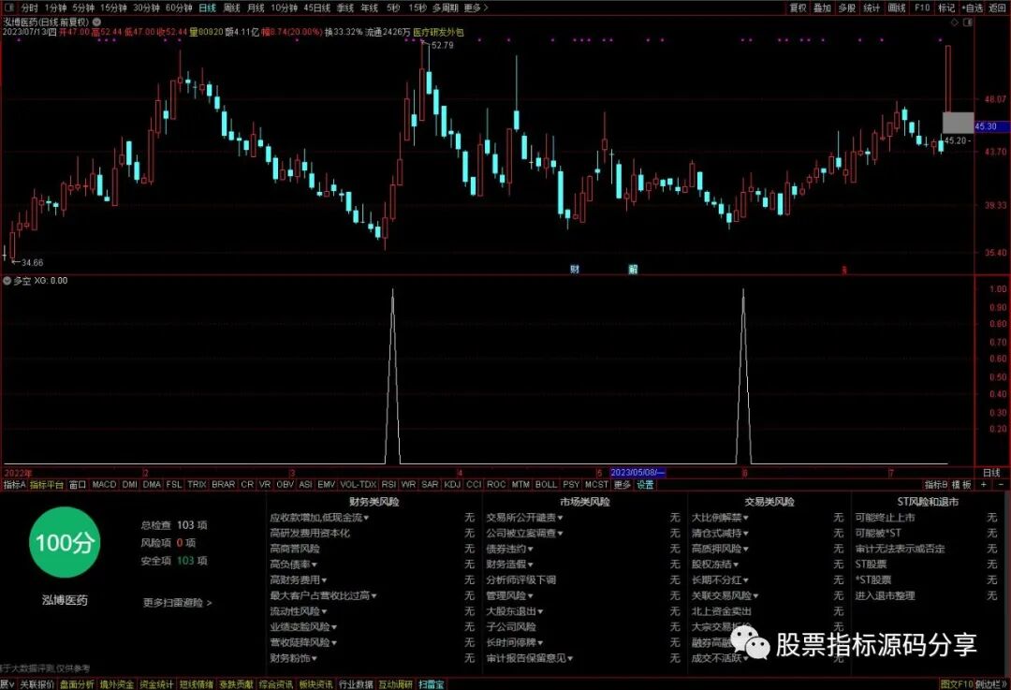1011x690 pixels.
Task: Select the 扫雷宝 bottom tab
Action: point(431,684)
